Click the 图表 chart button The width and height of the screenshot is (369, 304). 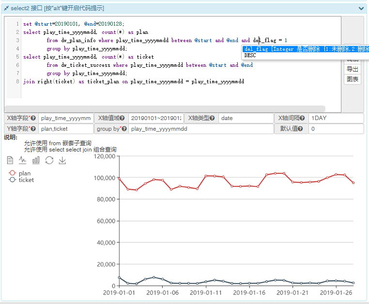click(353, 79)
